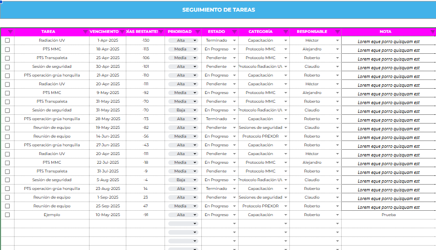Click the Ejemplo task name cell
This screenshot has width=436, height=250.
[52, 215]
